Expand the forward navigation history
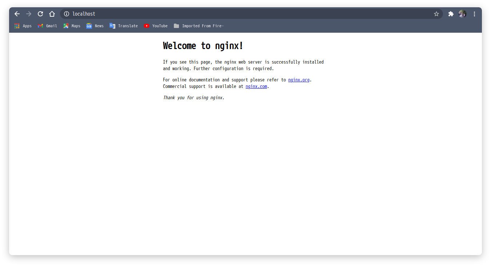Image resolution: width=491 pixels, height=266 pixels. (28, 13)
